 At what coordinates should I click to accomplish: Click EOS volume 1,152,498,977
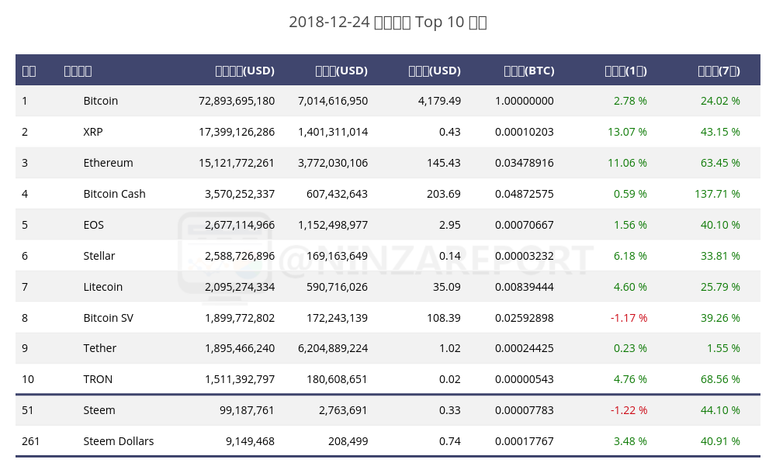(333, 225)
